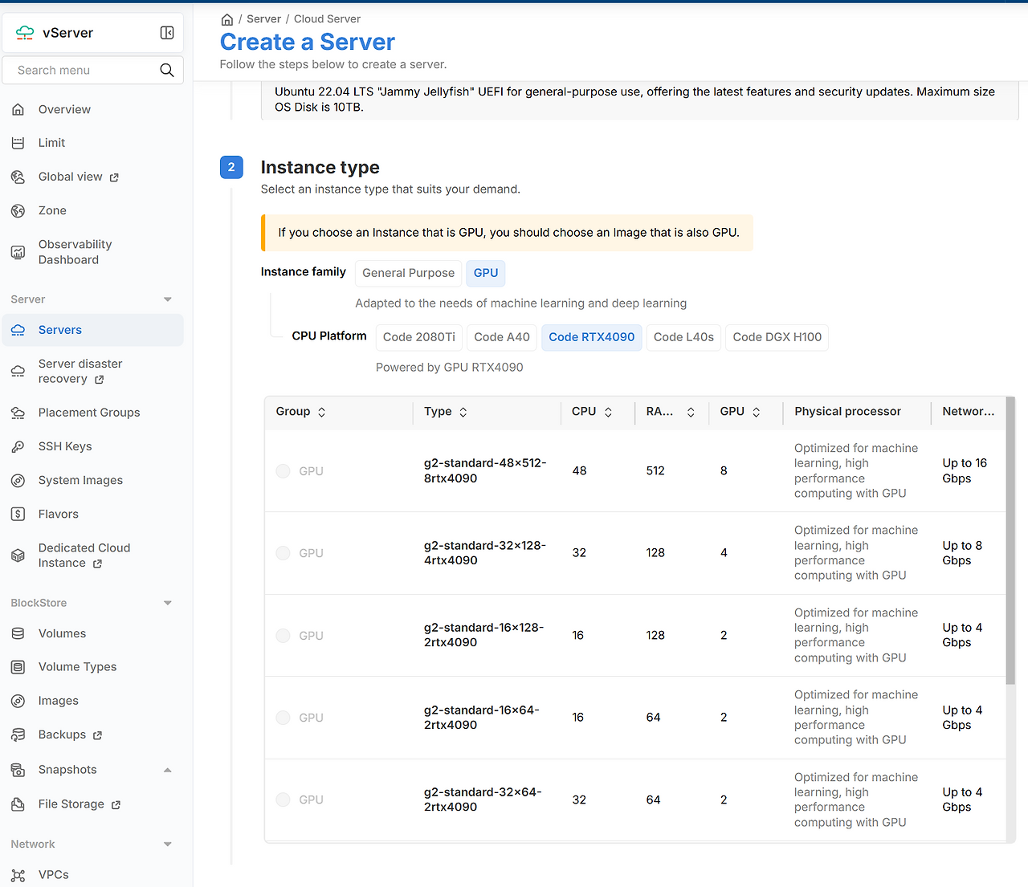This screenshot has width=1028, height=887.
Task: Sort the table by the CPU column
Action: coord(608,412)
